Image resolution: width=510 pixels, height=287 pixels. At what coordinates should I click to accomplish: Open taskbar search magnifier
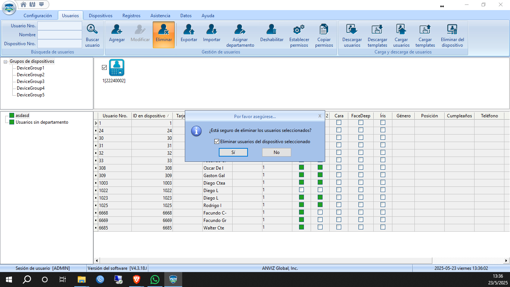click(27, 280)
